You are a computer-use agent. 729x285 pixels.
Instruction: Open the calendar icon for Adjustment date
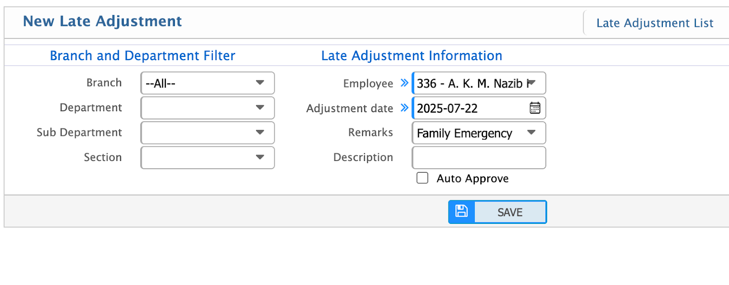(535, 108)
